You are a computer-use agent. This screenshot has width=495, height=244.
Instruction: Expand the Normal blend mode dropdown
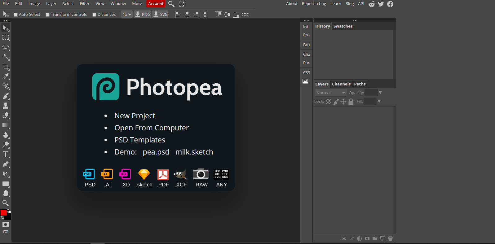331,93
